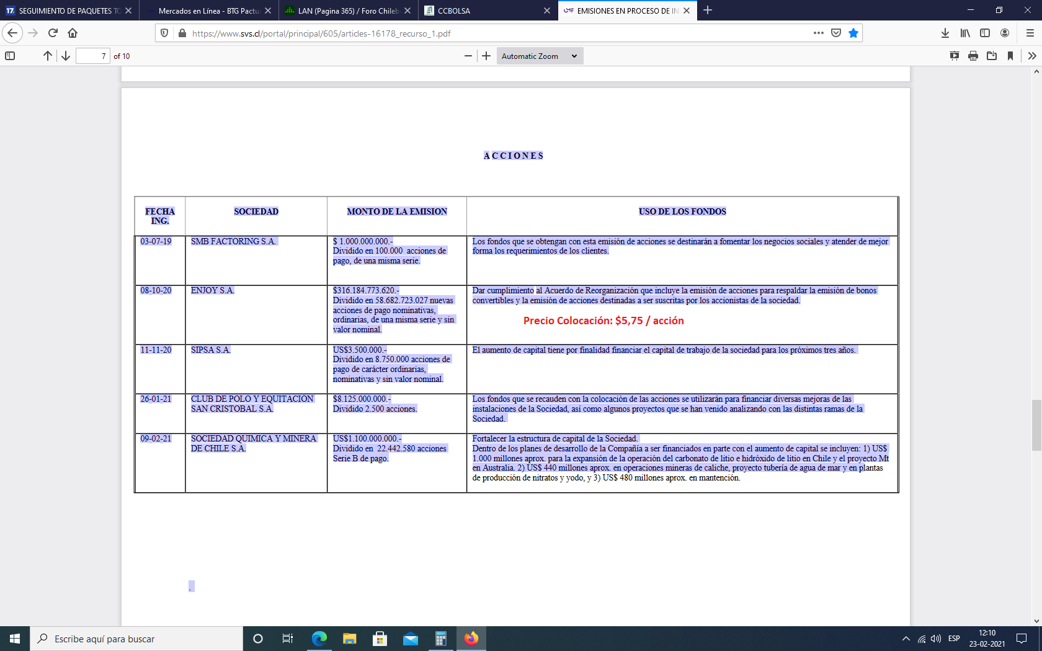
Task: Click the PDF page number field
Action: (93, 56)
